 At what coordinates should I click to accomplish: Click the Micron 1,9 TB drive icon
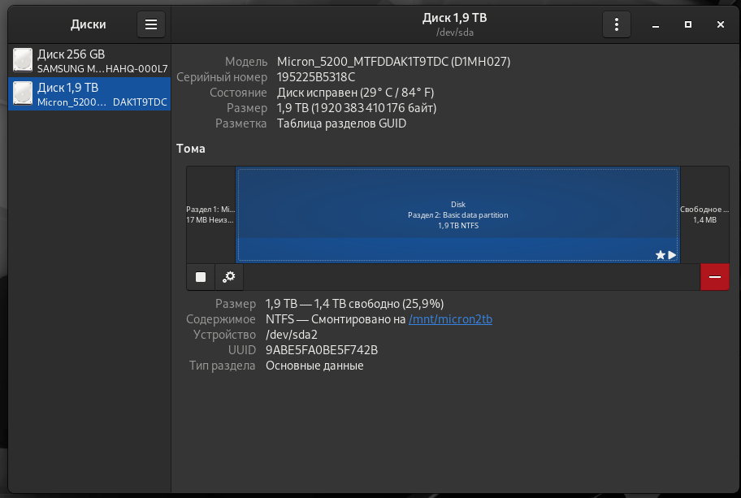[x=24, y=93]
